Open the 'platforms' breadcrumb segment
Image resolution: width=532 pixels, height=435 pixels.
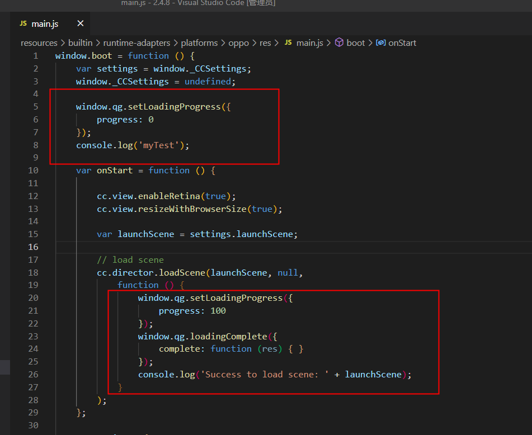tap(199, 42)
